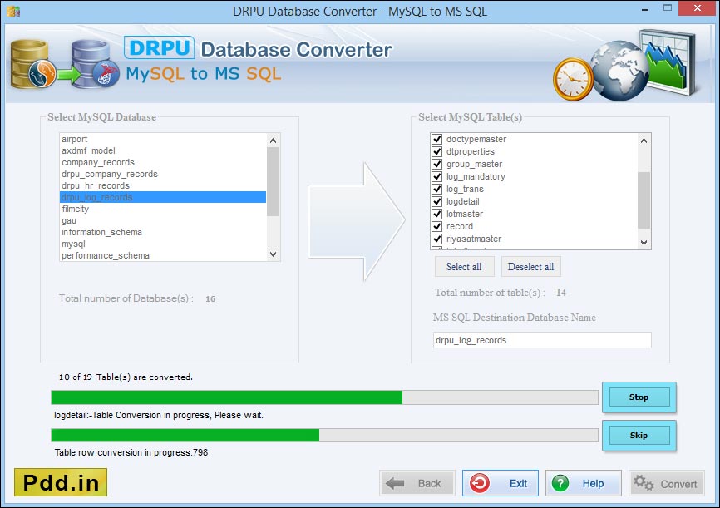Screen dimensions: 720x508
Task: Click the red Exit power icon
Action: (x=480, y=483)
